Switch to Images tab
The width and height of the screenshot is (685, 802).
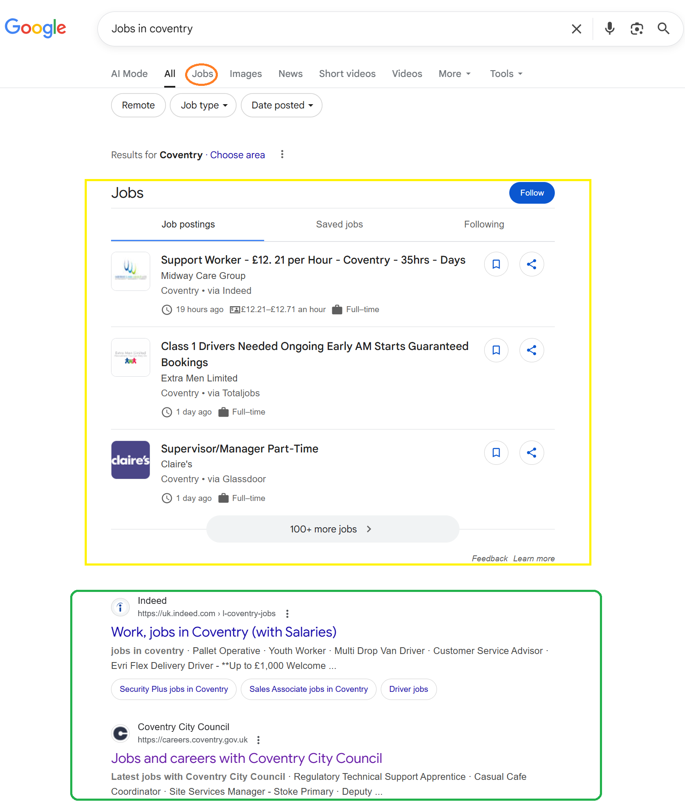pos(245,74)
